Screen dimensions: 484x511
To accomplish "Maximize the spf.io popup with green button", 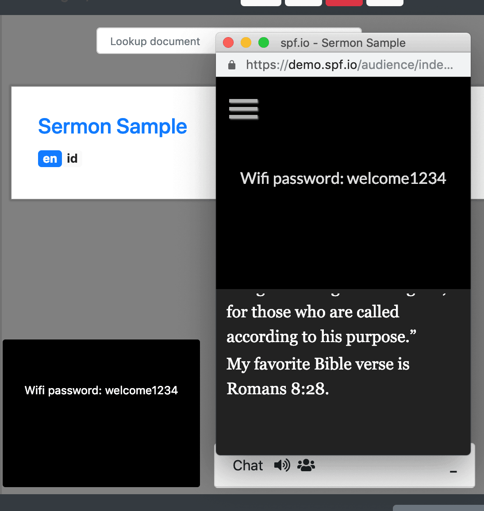I will 264,42.
